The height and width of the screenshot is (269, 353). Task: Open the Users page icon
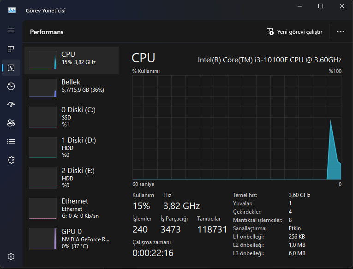point(11,123)
